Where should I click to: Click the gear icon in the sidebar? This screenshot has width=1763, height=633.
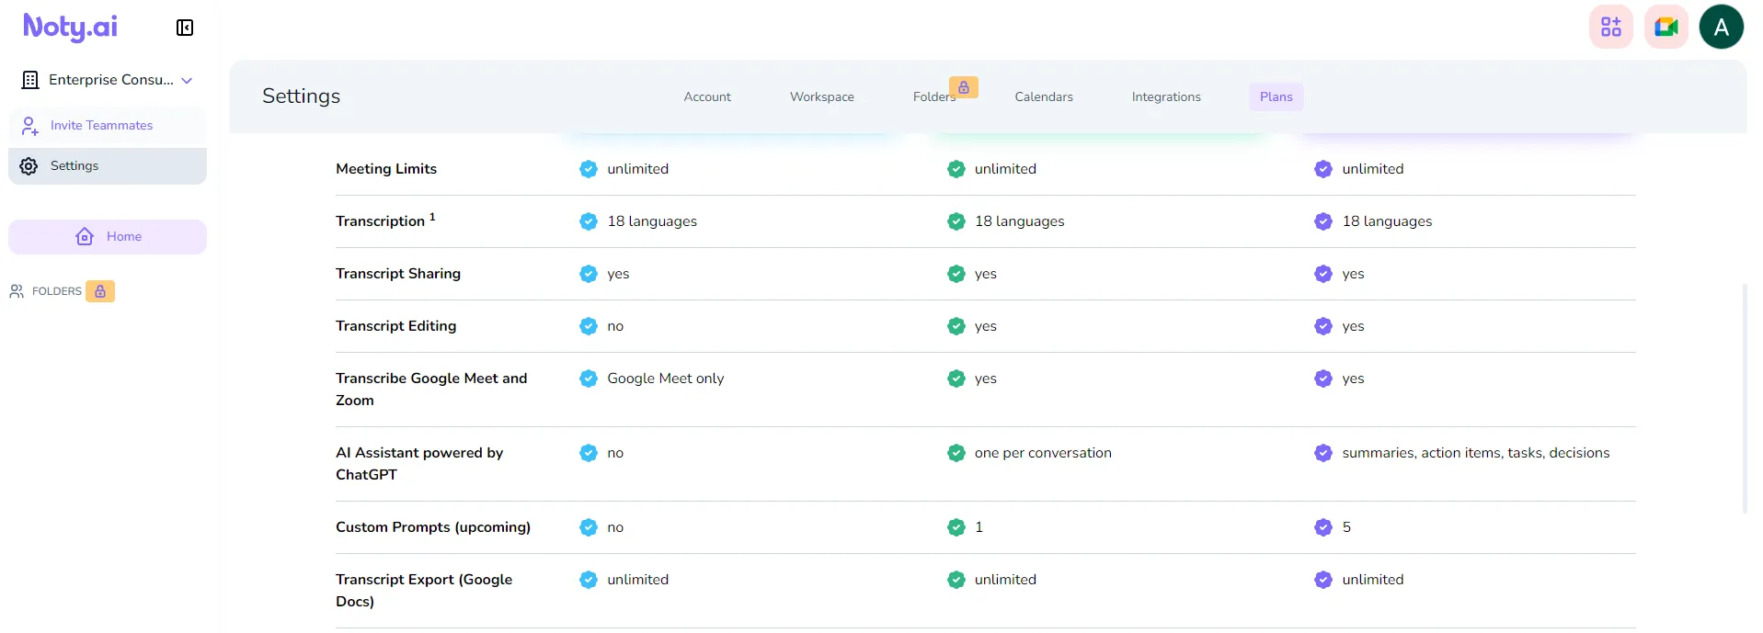[x=29, y=166]
